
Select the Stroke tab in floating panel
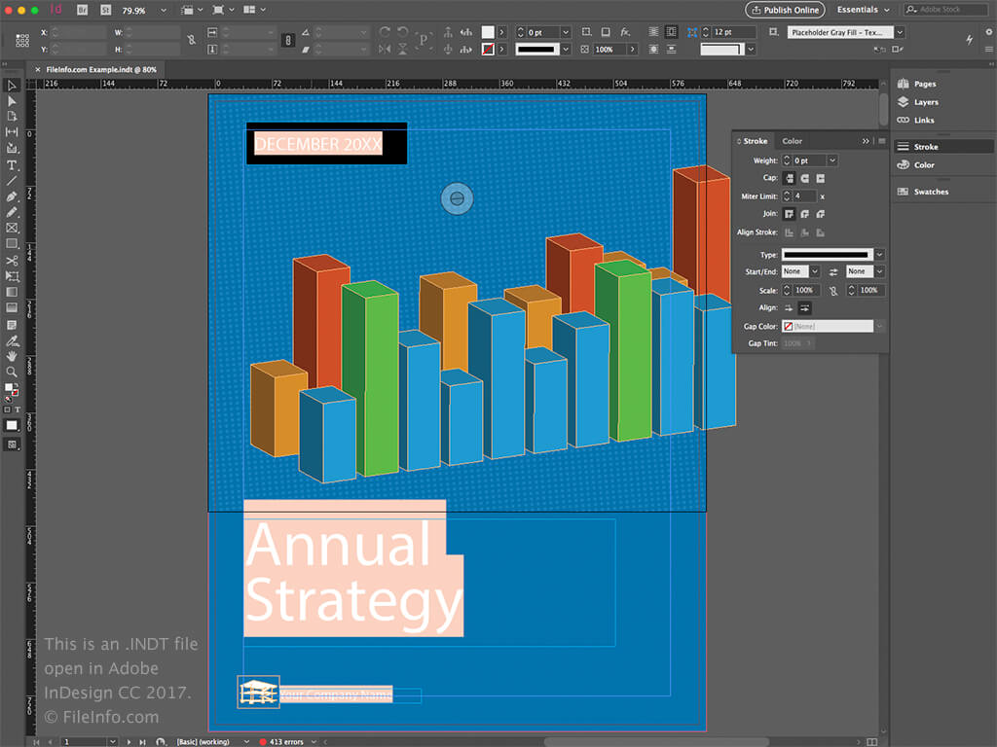click(756, 141)
